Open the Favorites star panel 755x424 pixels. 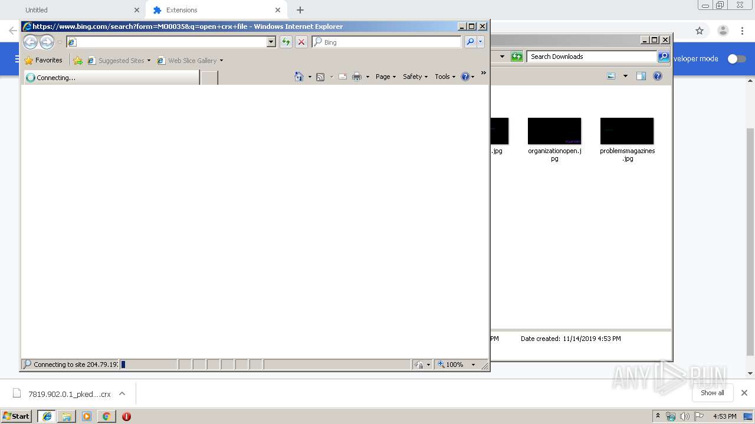click(43, 60)
